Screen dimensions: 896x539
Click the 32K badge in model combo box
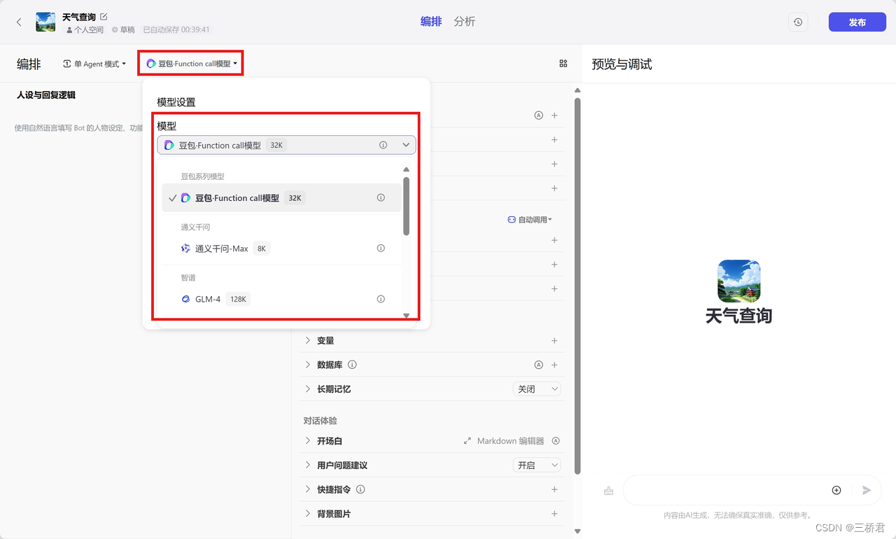pyautogui.click(x=276, y=145)
